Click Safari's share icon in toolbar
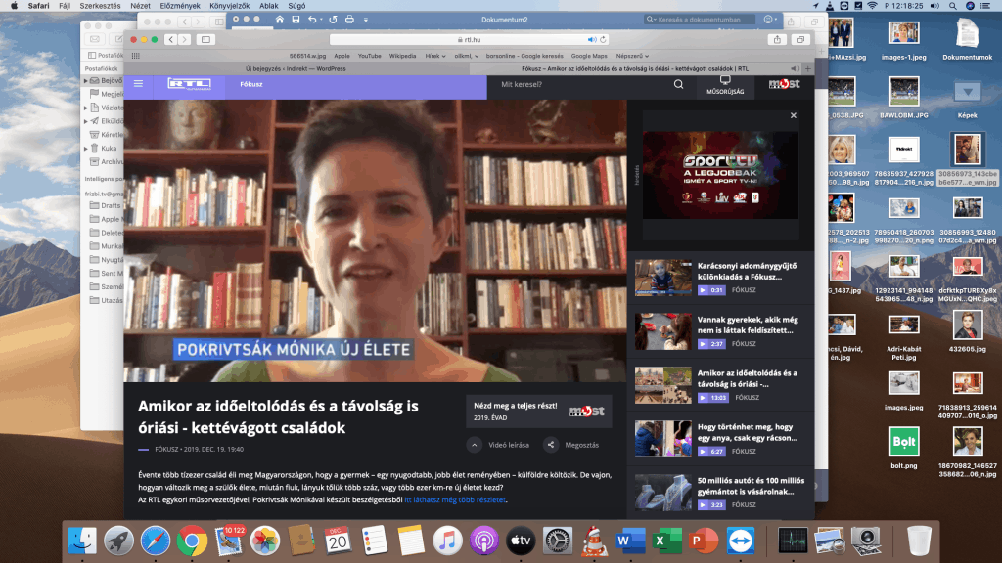Viewport: 1002px width, 563px height. pyautogui.click(x=777, y=39)
